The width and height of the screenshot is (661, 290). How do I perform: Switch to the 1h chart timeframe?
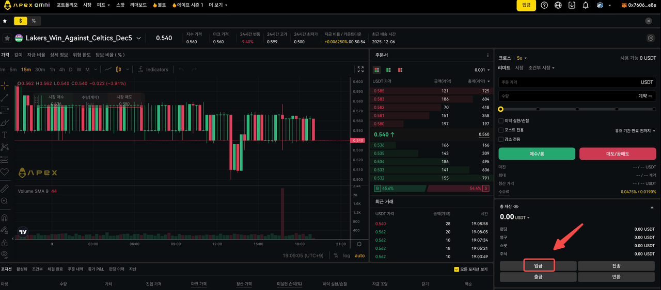point(52,70)
